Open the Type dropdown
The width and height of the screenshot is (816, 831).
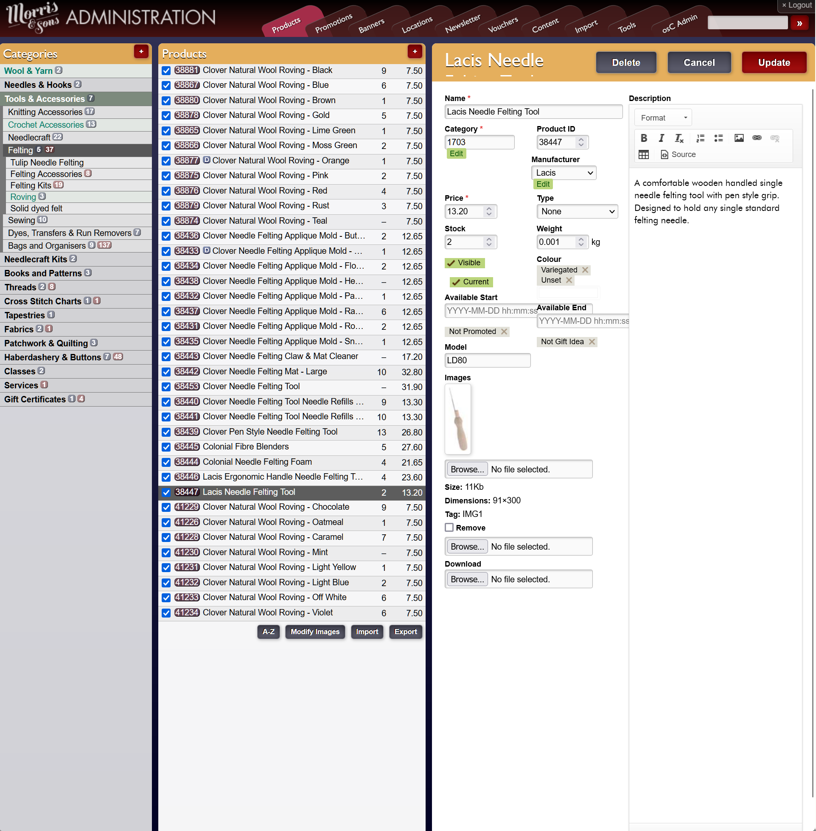tap(577, 211)
